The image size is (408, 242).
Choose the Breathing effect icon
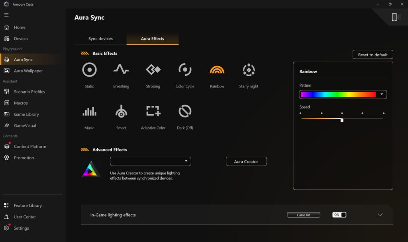coord(121,69)
